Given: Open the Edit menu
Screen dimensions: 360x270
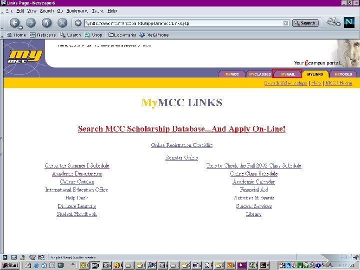Looking at the screenshot, I should 20,11.
